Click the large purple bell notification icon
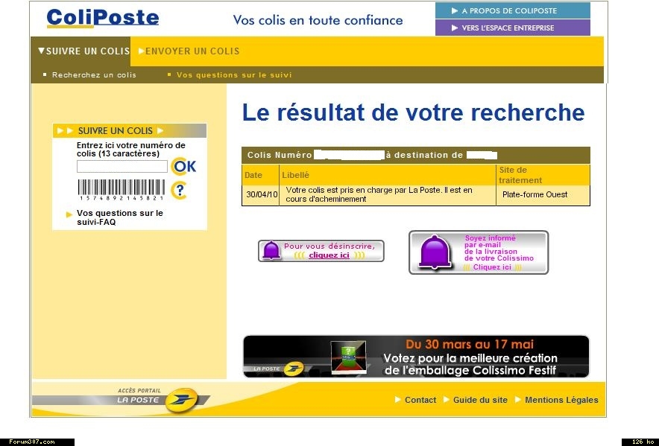This screenshot has height=446, width=659. 435,252
